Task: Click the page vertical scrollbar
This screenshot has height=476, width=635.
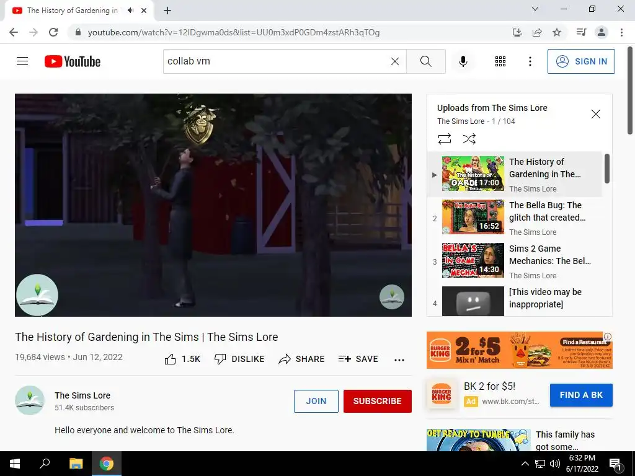Action: (630, 90)
